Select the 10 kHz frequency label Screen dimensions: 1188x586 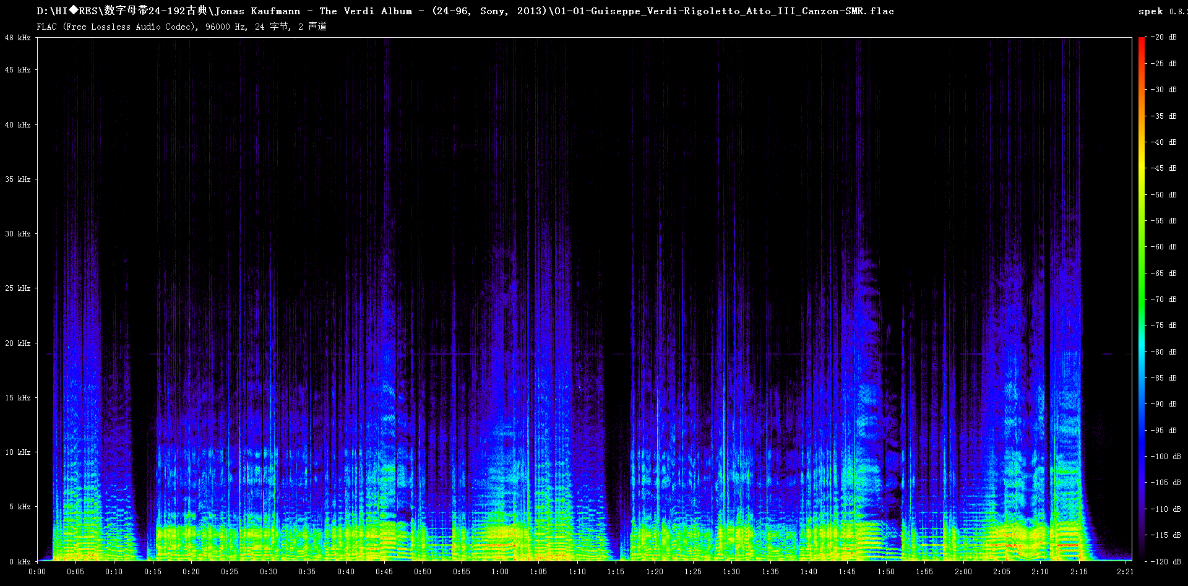pos(18,452)
